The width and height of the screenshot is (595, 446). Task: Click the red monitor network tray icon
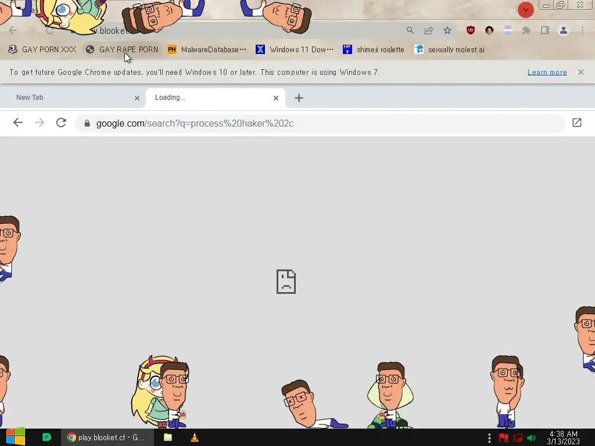[518, 438]
